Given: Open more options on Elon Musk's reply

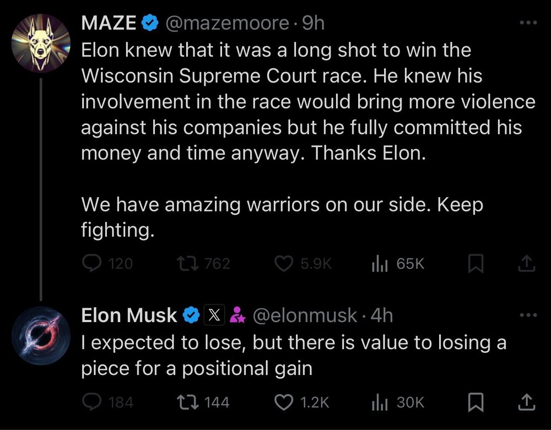Looking at the screenshot, I should pos(527,315).
